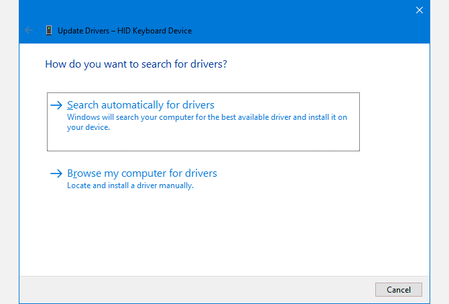449x304 pixels.
Task: Close the Update Drivers dialog
Action: 420,10
